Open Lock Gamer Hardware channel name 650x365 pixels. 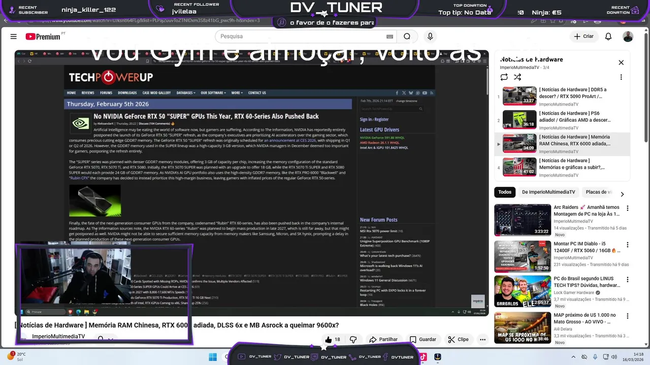574,293
